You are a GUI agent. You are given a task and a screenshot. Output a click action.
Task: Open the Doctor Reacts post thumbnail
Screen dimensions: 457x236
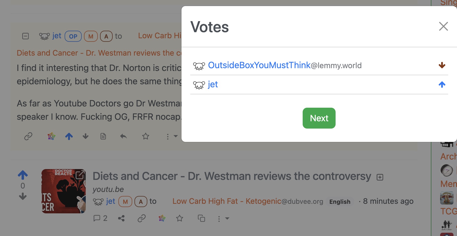tap(64, 191)
